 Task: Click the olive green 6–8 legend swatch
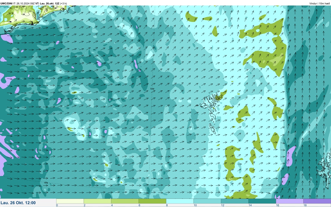(x=152, y=201)
